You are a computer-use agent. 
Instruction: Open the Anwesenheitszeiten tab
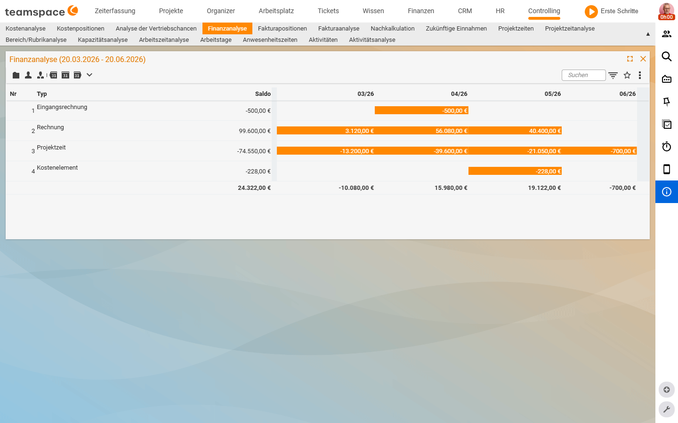270,40
